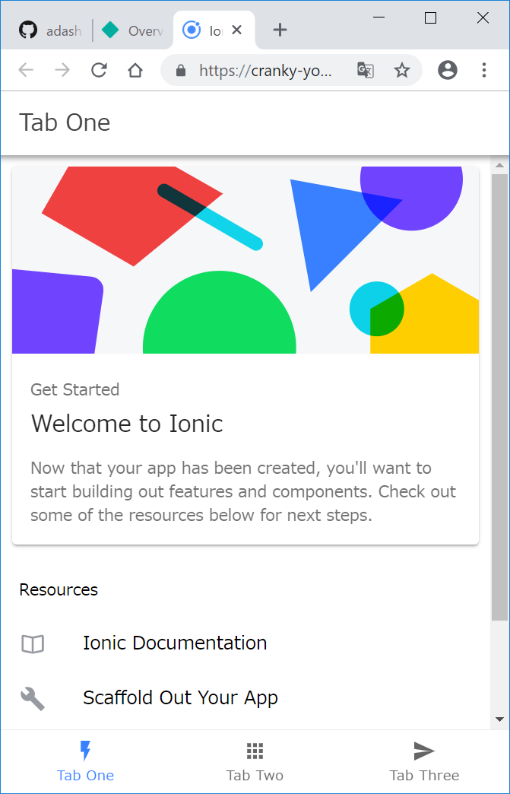Click the scrollbar down arrow
510x794 pixels.
point(499,719)
